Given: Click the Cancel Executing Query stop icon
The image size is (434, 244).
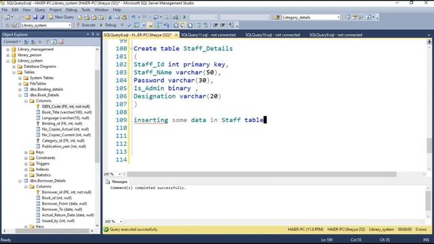Looking at the screenshot, I should [x=122, y=25].
